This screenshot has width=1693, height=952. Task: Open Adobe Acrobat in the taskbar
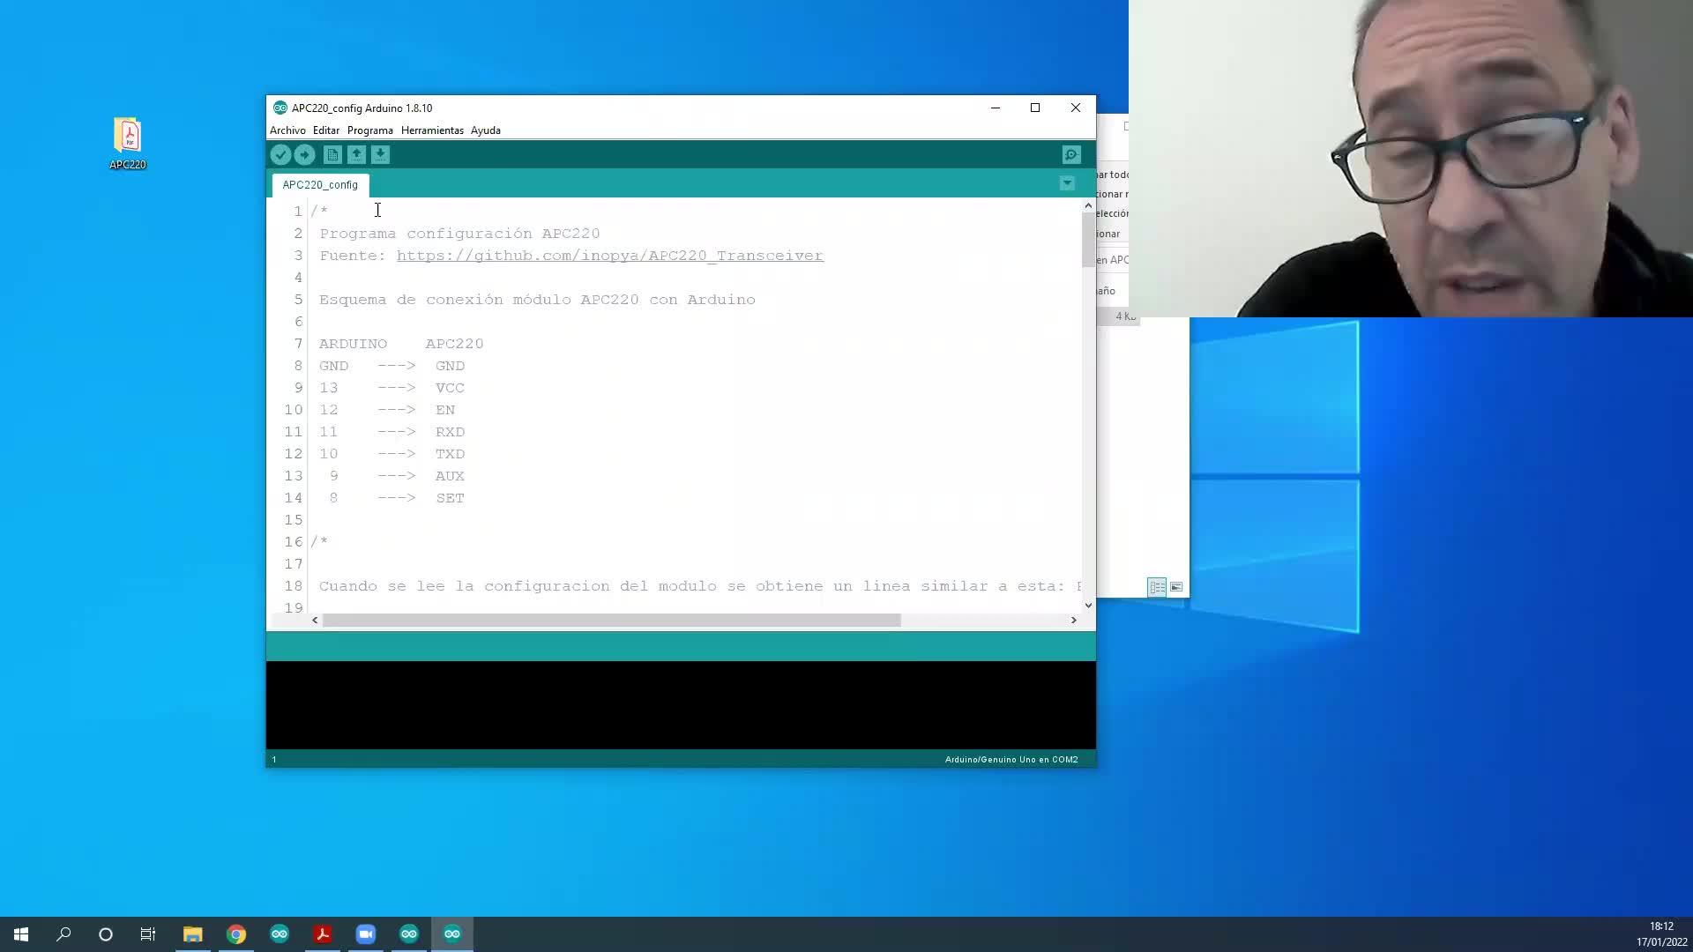[x=323, y=934]
